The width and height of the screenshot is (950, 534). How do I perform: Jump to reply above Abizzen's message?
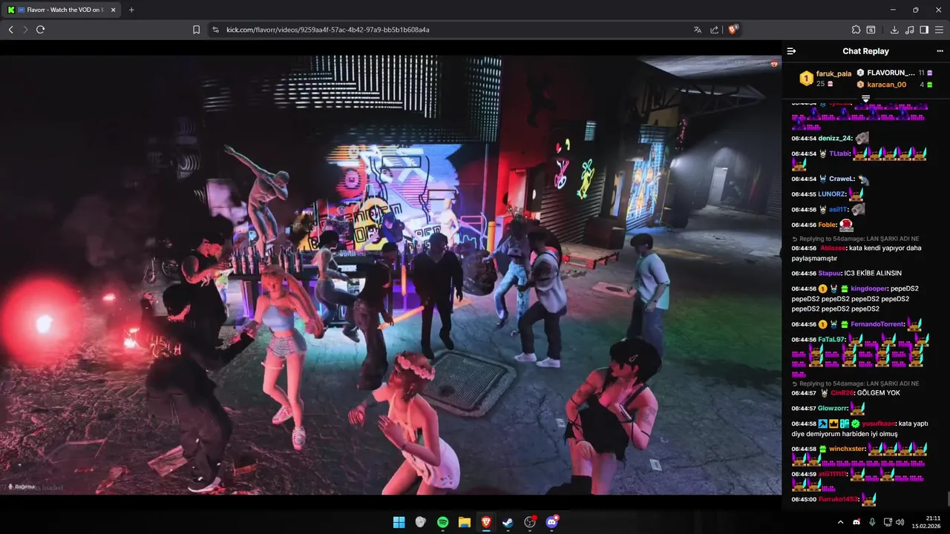click(855, 239)
